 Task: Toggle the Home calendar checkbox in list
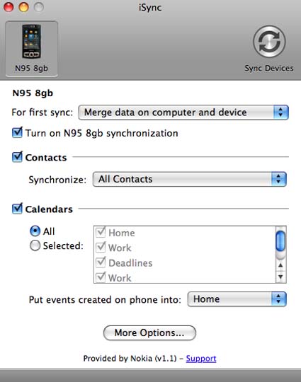pyautogui.click(x=101, y=232)
